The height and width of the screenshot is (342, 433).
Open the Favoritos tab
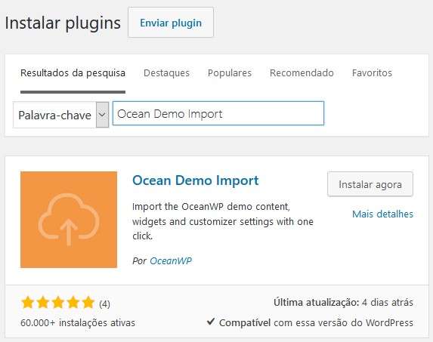pos(372,73)
